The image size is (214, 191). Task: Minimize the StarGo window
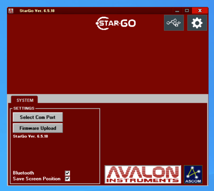point(177,11)
